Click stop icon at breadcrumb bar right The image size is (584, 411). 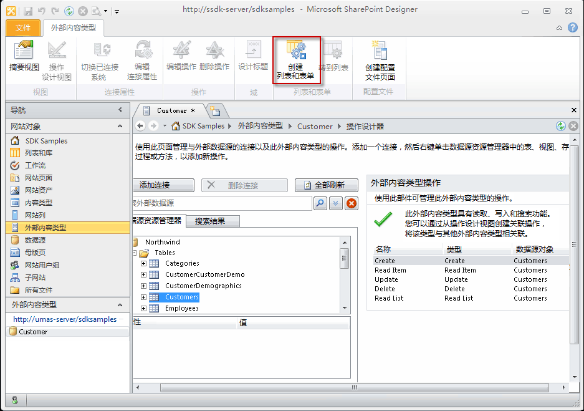point(573,126)
